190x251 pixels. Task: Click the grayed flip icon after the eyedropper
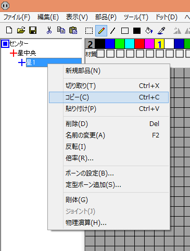pos(177,31)
